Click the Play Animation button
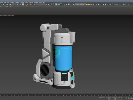Image resolution: width=133 pixels, height=100 pixels. [x=130, y=97]
